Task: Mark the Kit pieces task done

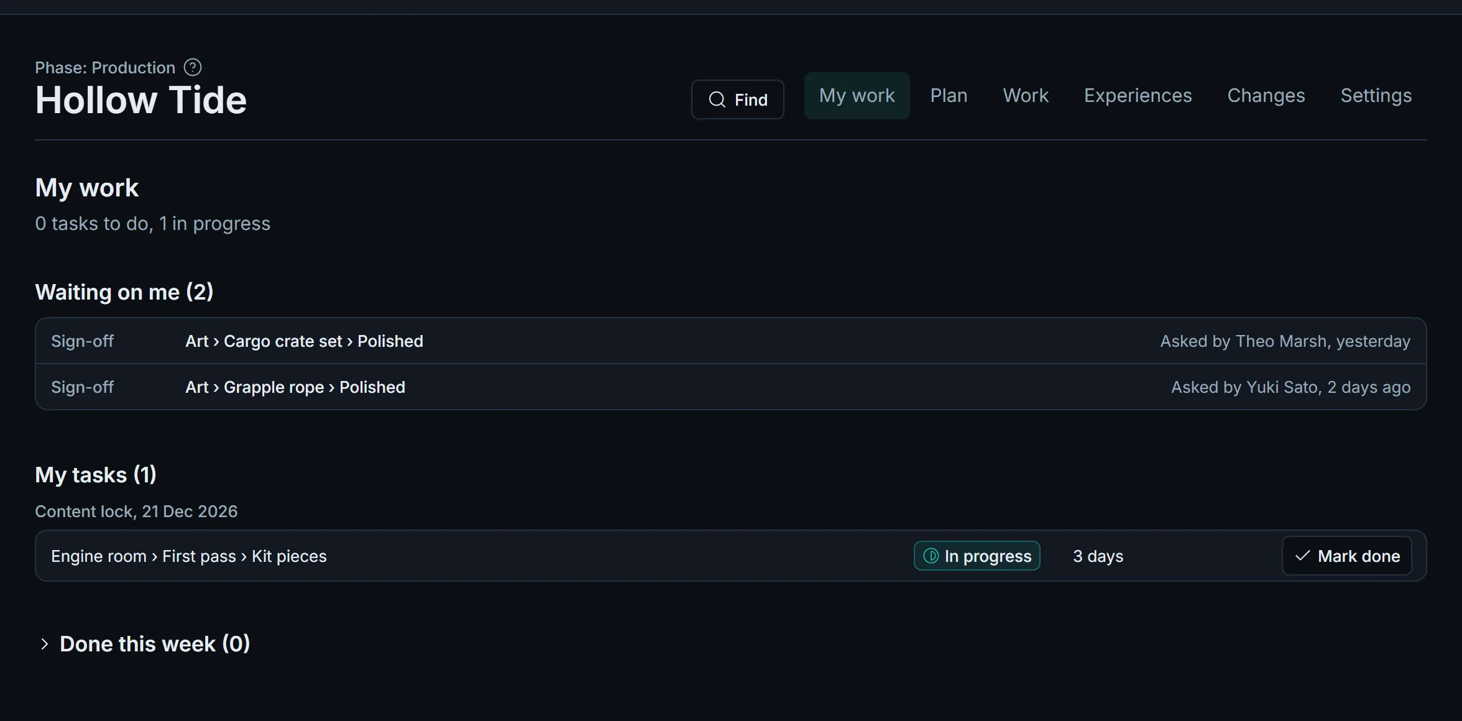Action: (x=1346, y=556)
